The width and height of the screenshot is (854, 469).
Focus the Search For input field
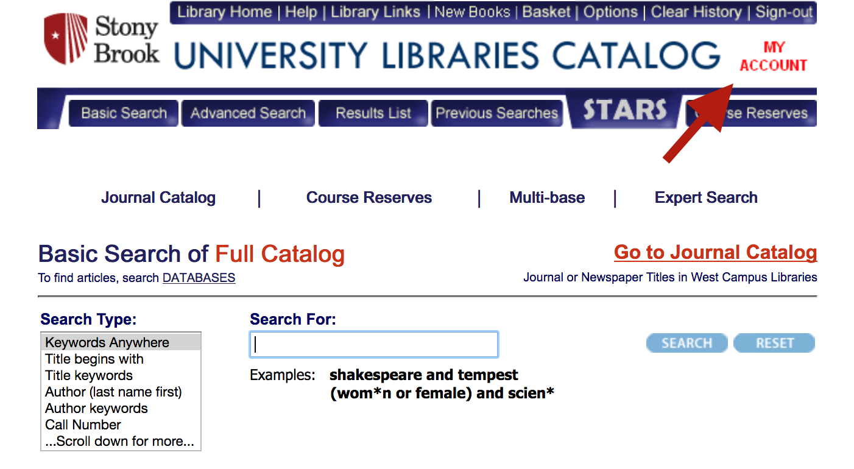(x=374, y=344)
